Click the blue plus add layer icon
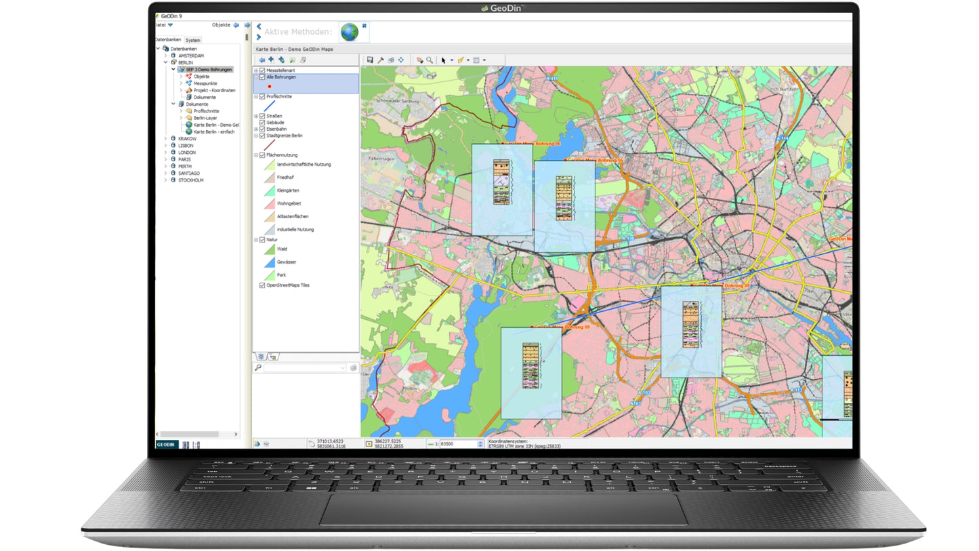The width and height of the screenshot is (979, 551). pos(271,60)
